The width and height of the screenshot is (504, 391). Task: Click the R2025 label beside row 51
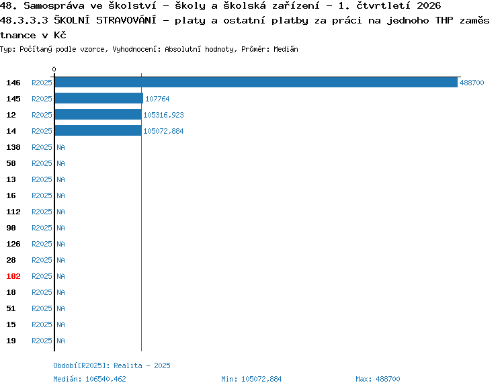pos(42,308)
